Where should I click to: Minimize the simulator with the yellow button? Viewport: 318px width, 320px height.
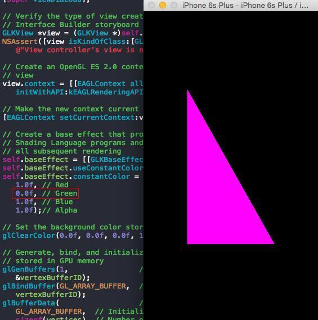coord(163,5)
